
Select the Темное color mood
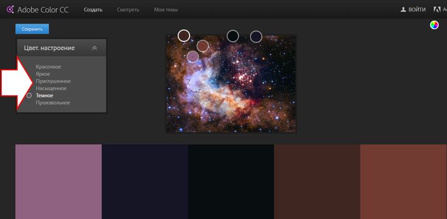(44, 95)
